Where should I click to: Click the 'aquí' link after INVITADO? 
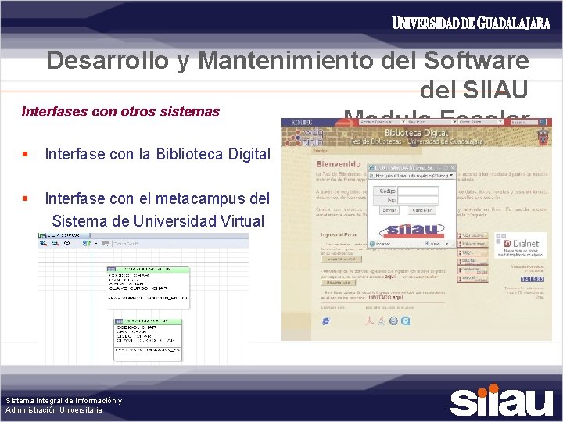tap(397, 298)
